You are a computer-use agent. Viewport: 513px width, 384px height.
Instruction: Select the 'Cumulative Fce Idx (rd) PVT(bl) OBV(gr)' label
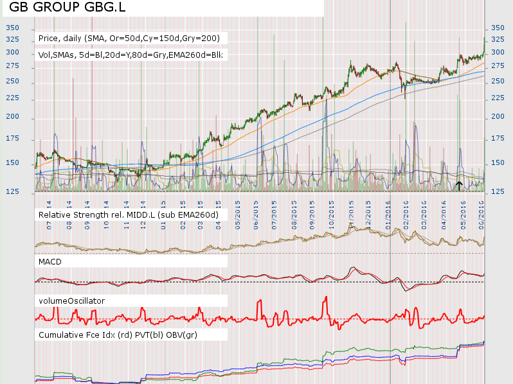click(118, 335)
